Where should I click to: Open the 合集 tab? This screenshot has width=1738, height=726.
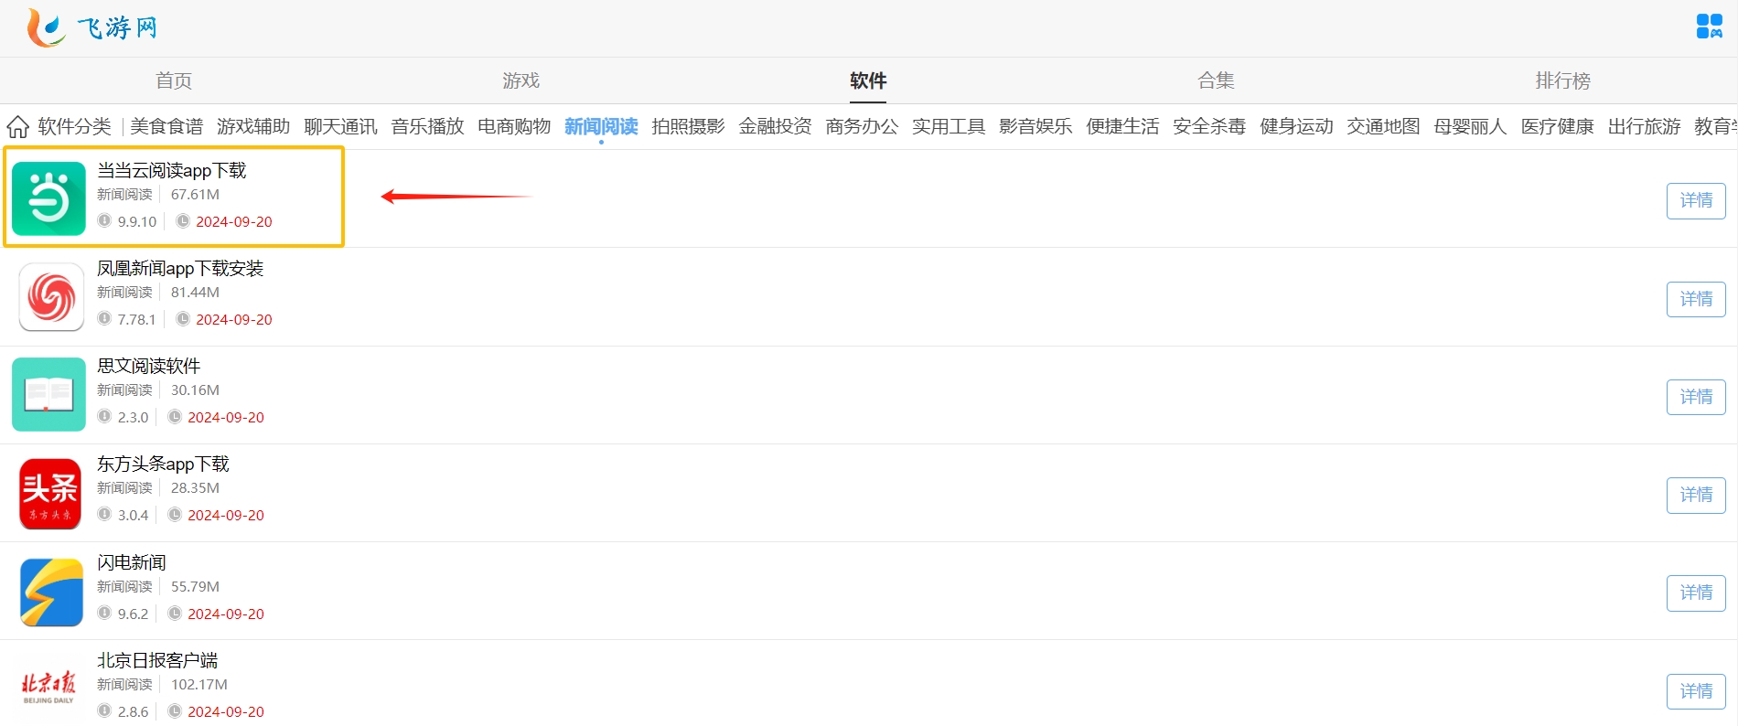1216,80
